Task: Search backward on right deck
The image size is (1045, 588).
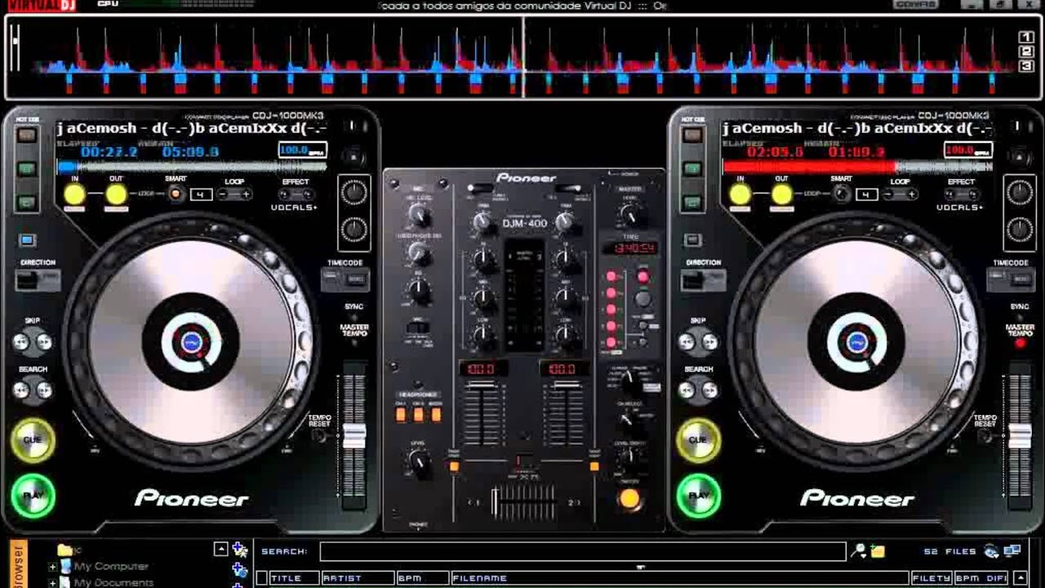Action: click(x=688, y=390)
